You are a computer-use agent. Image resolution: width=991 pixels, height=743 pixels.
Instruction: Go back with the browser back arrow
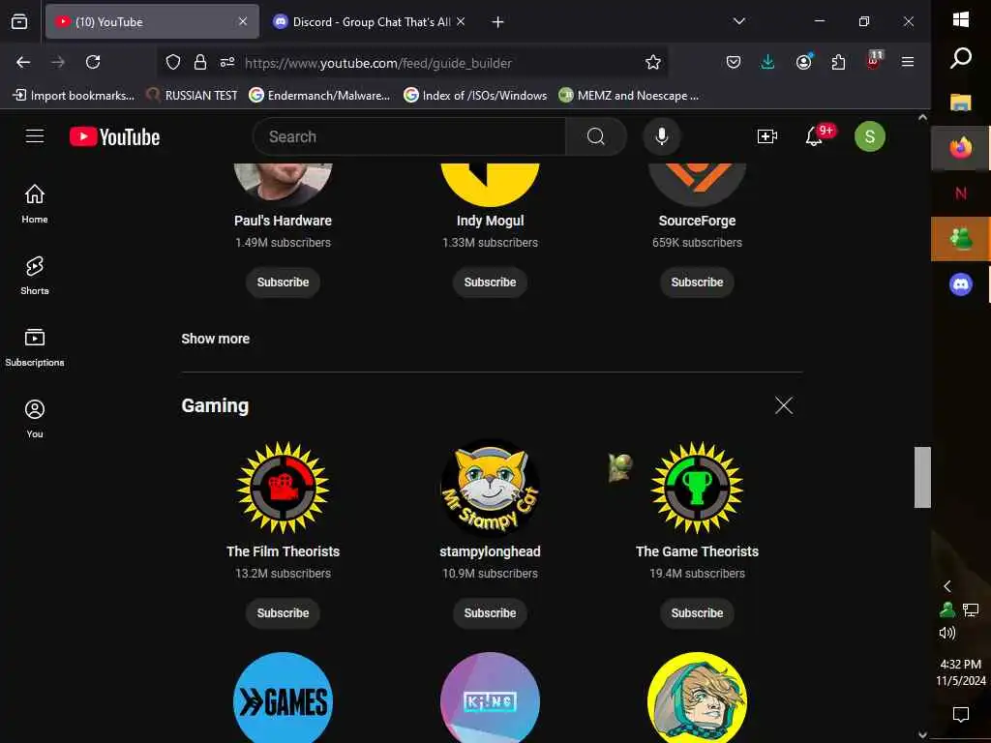pyautogui.click(x=23, y=62)
